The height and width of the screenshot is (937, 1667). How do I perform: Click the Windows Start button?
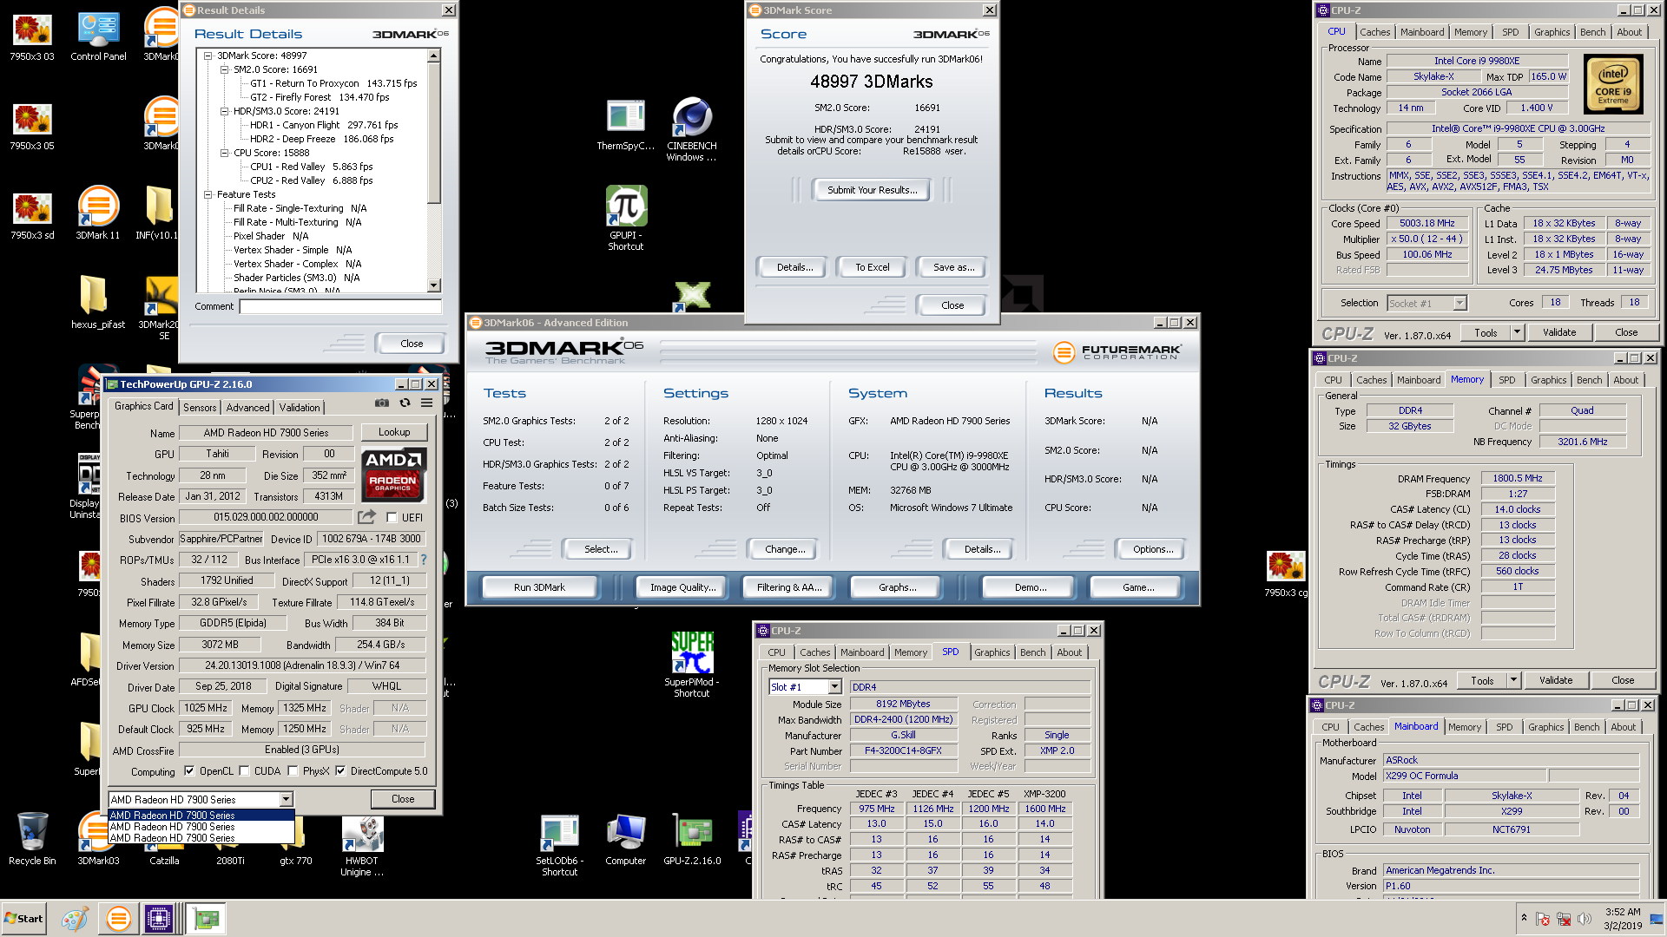24,918
